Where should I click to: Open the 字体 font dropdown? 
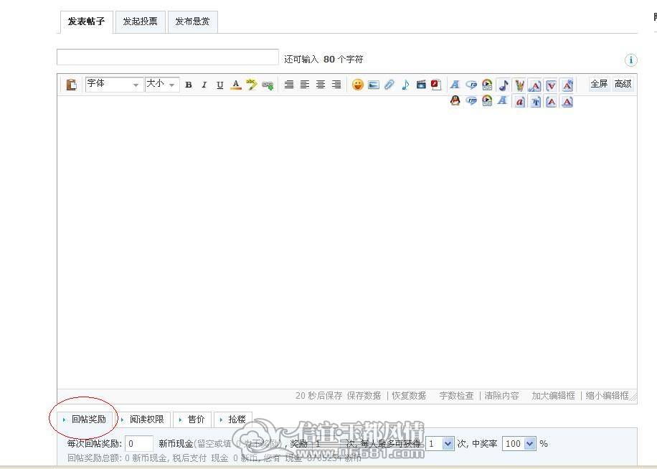(114, 84)
